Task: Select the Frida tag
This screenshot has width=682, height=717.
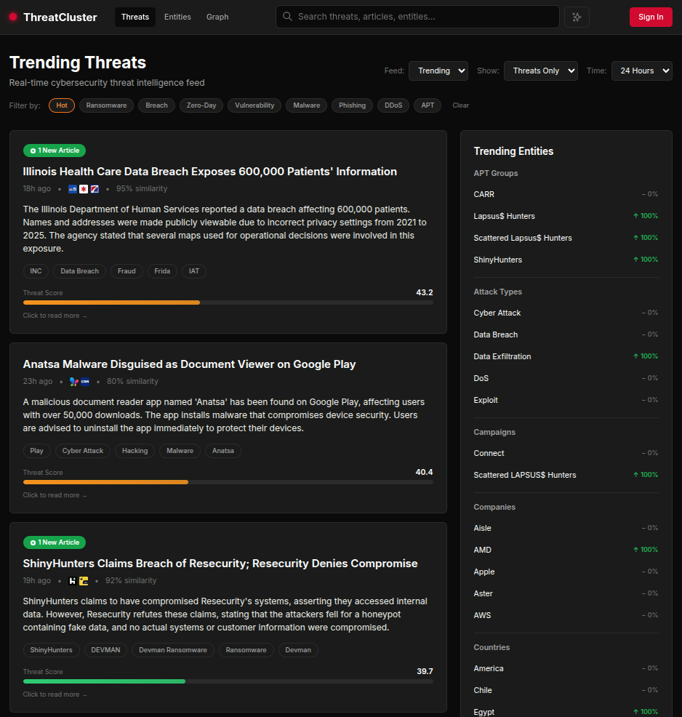Action: click(162, 271)
